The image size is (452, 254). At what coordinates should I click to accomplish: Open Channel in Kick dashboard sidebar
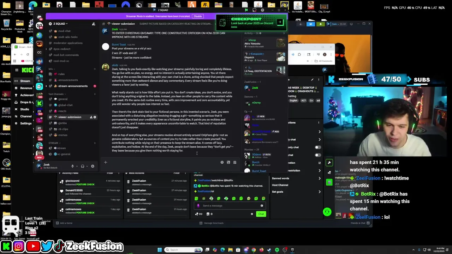23,116
